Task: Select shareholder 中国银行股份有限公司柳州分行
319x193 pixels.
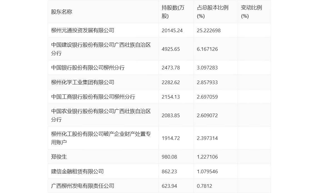Action: pos(88,67)
